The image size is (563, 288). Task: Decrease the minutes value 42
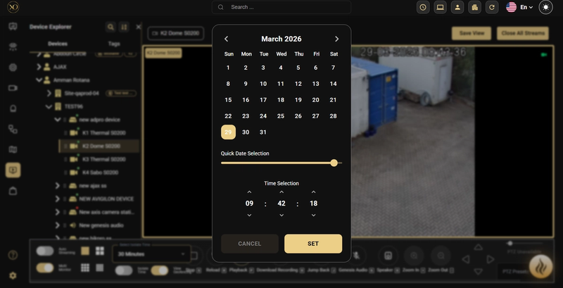coord(281,215)
